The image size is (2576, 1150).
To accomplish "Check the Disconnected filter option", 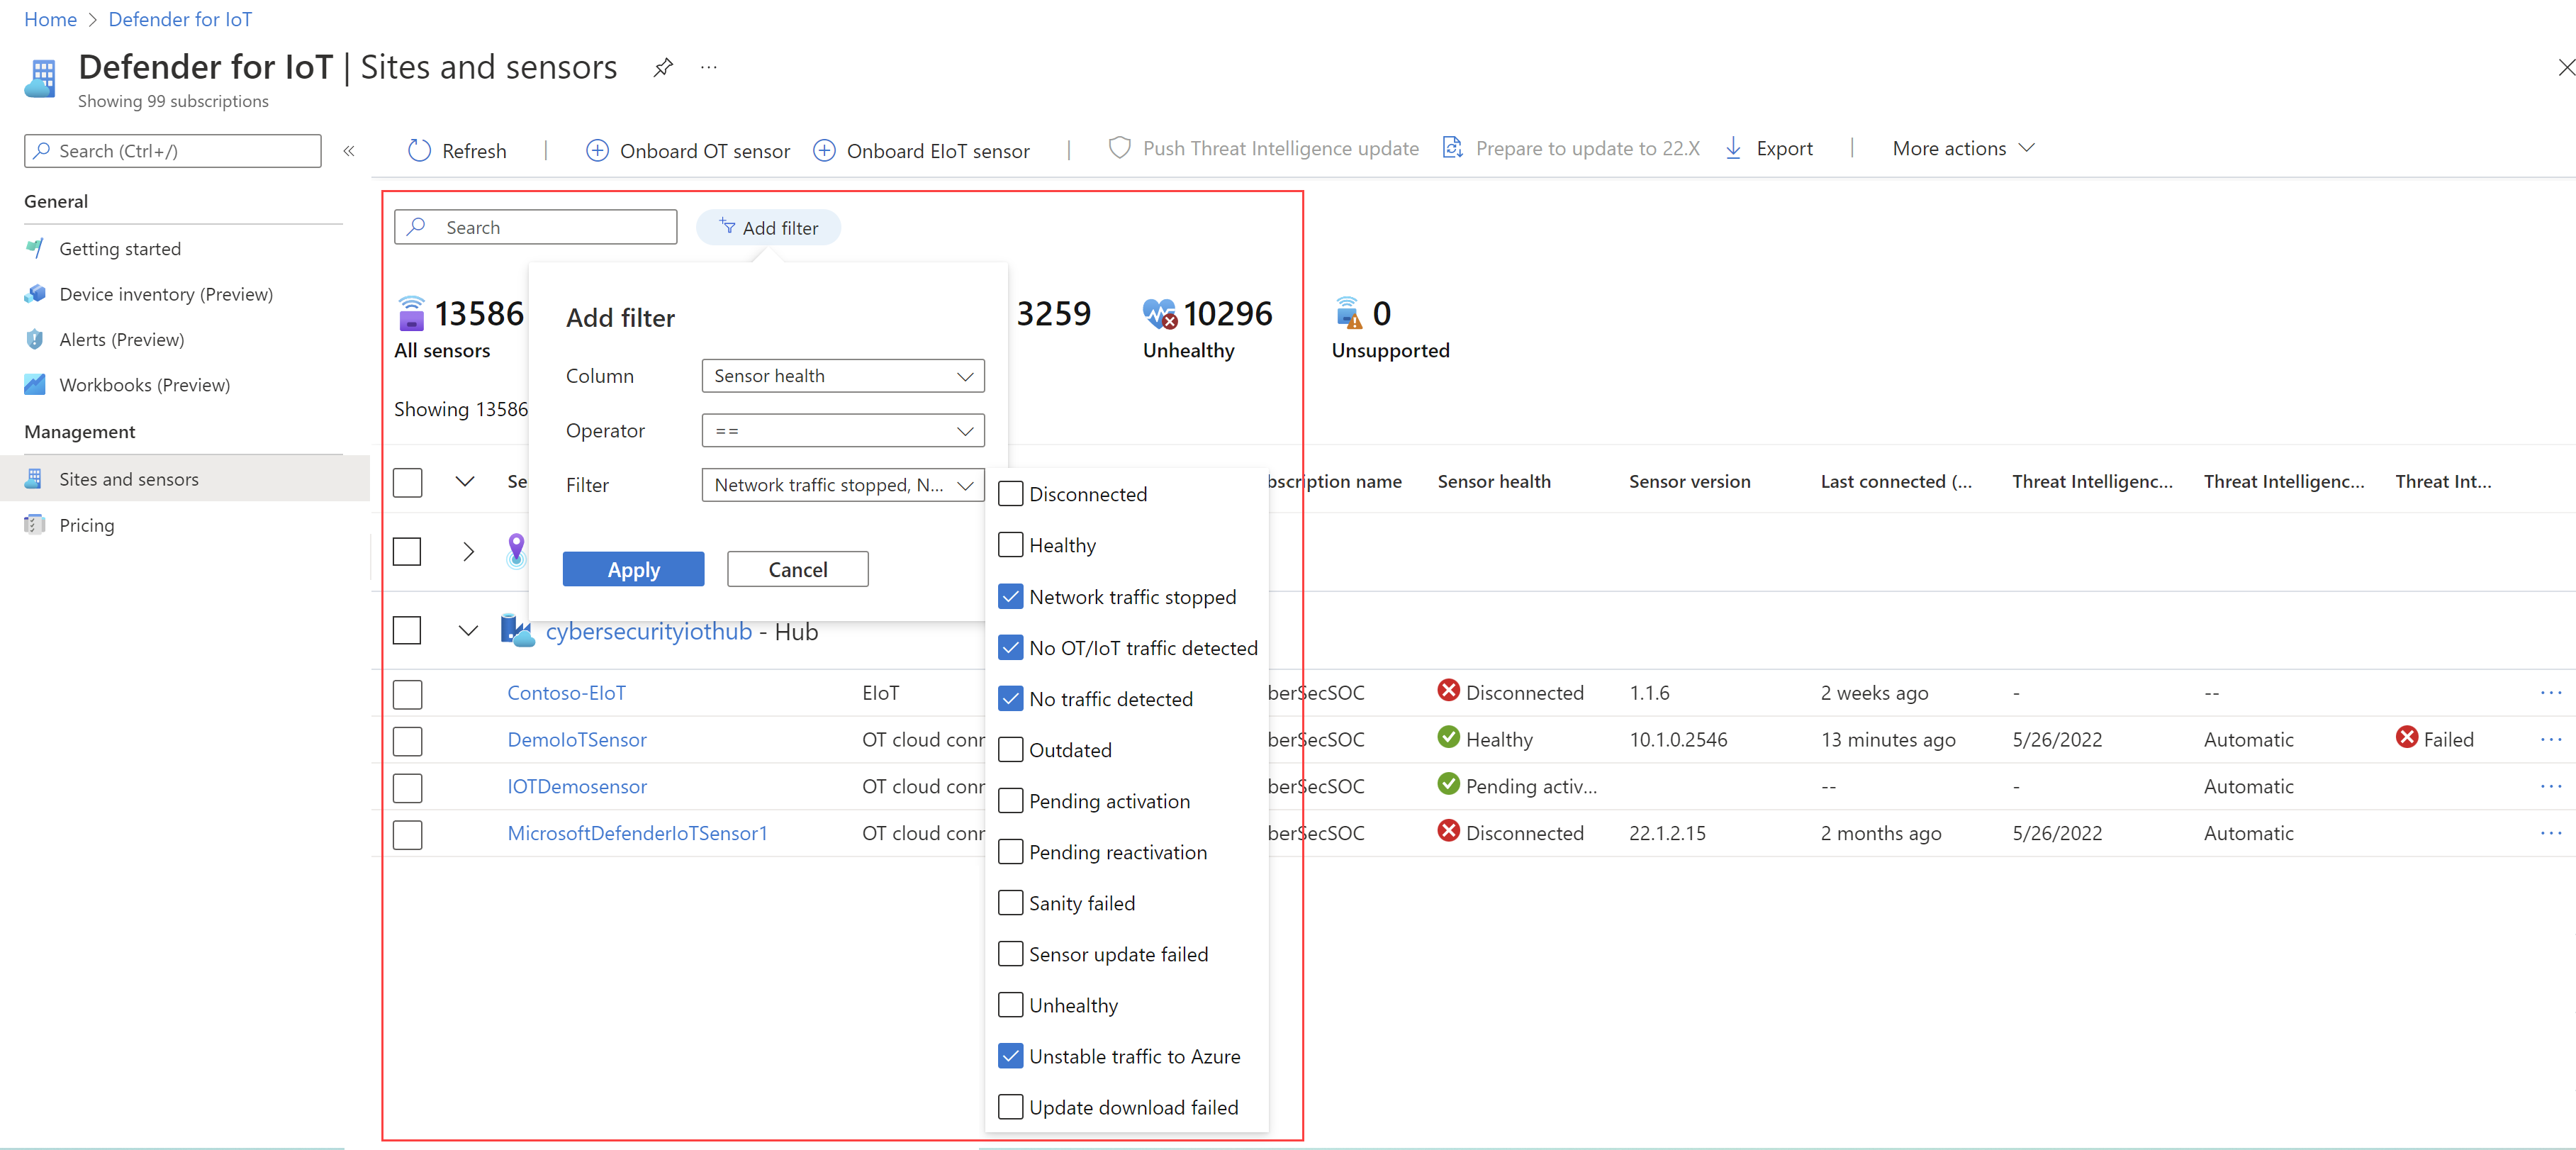I will [x=1010, y=494].
